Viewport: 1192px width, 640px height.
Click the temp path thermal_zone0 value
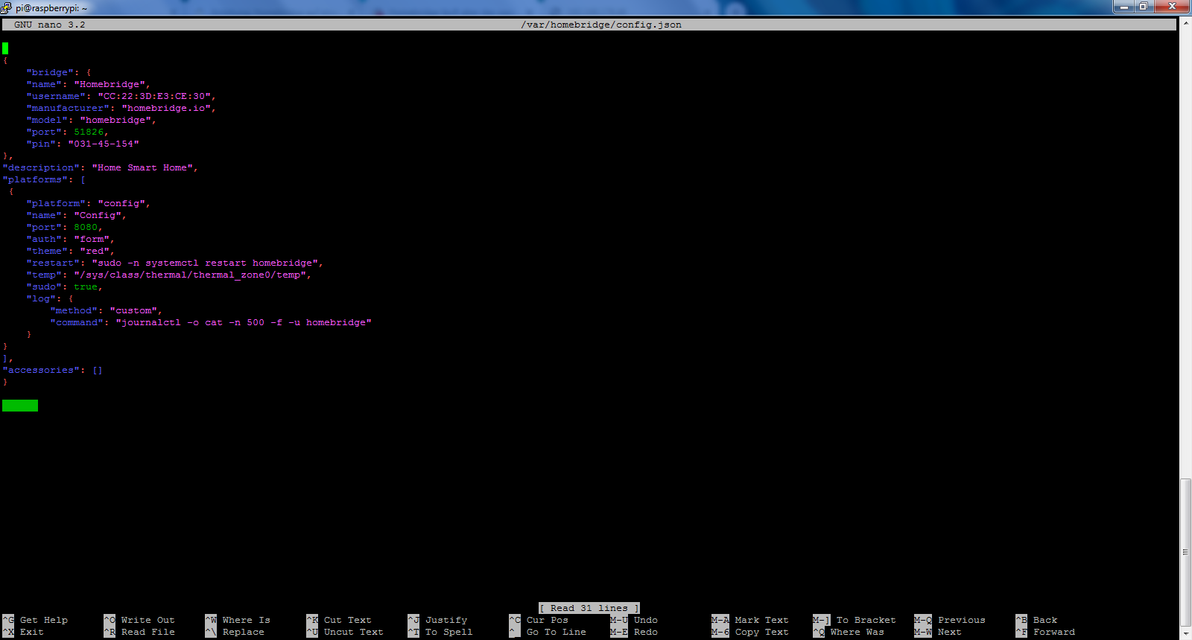point(190,275)
